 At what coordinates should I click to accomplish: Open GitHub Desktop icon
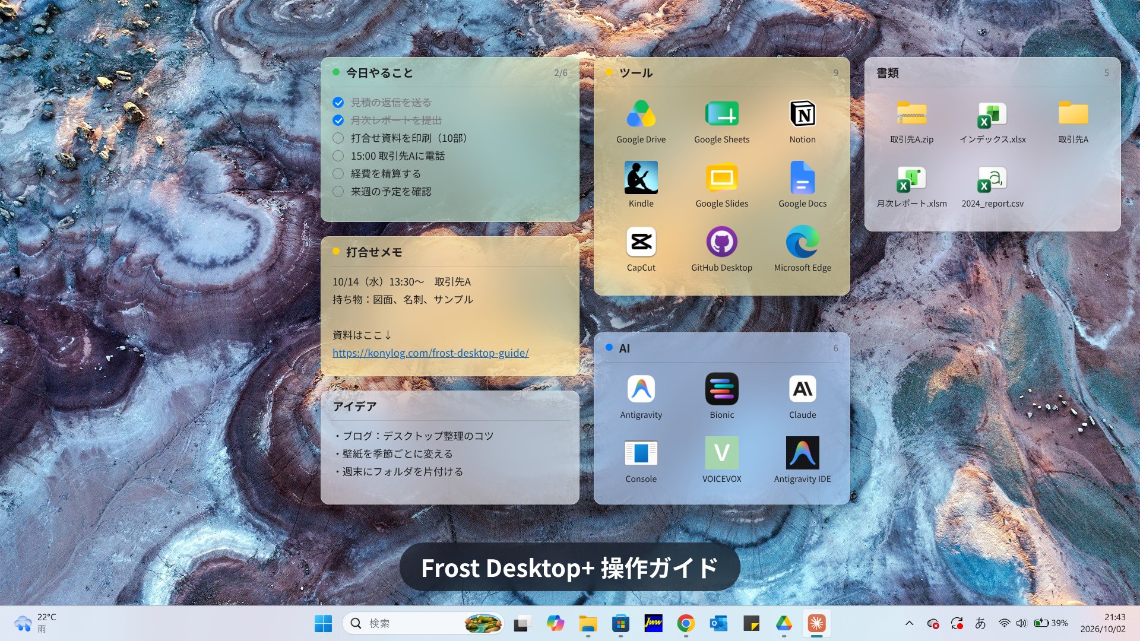pyautogui.click(x=721, y=242)
